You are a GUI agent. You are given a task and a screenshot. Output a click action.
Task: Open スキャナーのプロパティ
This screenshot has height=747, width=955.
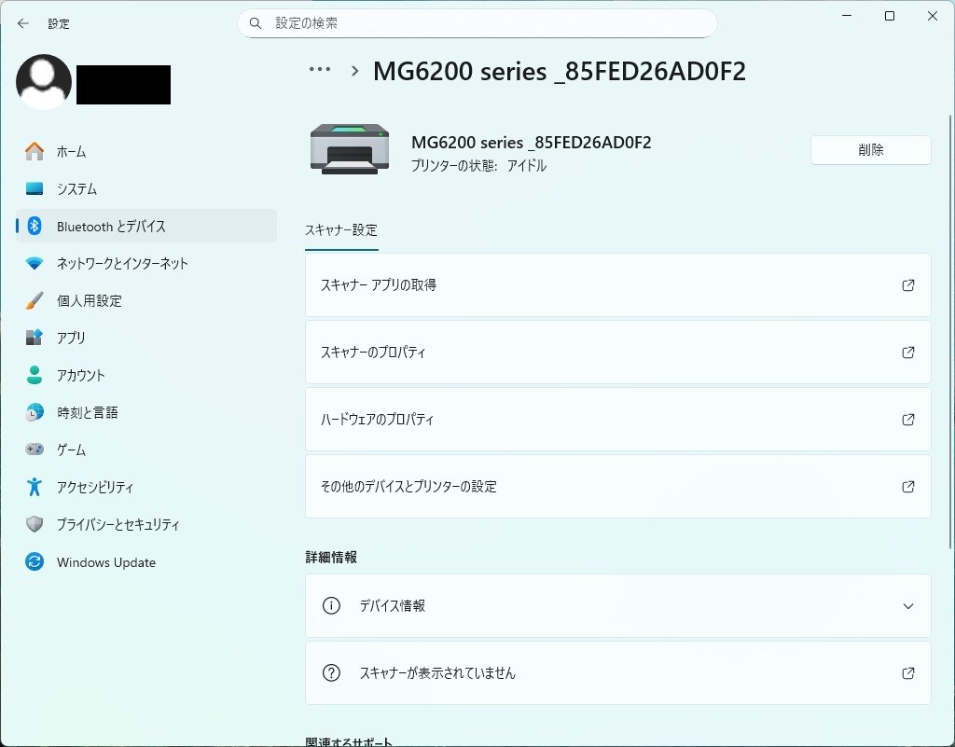coord(617,352)
